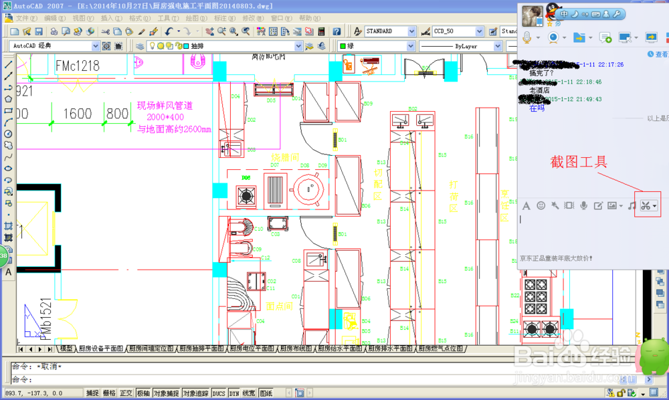The width and height of the screenshot is (669, 400).
Task: Click the Open file icon
Action: (27, 31)
